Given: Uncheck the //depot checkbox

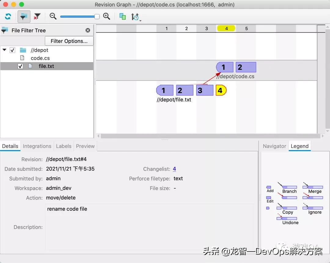Looking at the screenshot, I should click(x=12, y=50).
